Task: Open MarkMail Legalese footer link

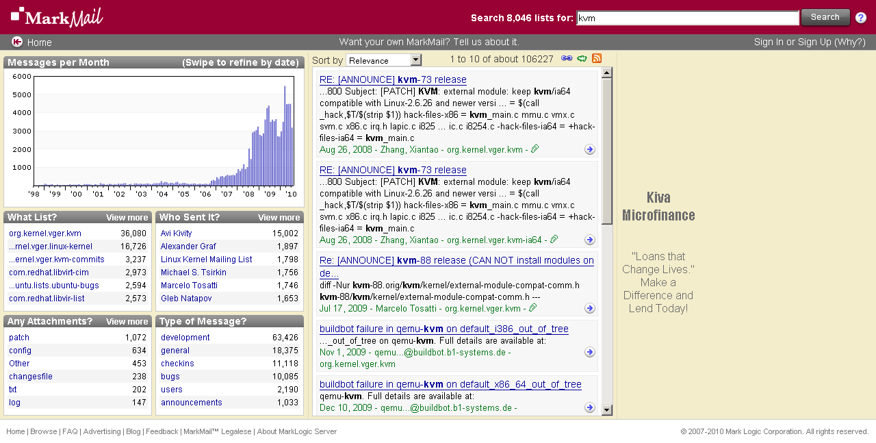Action: [218, 431]
